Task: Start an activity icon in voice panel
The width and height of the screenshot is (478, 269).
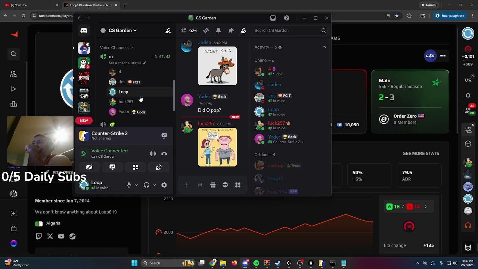Action: [136, 167]
